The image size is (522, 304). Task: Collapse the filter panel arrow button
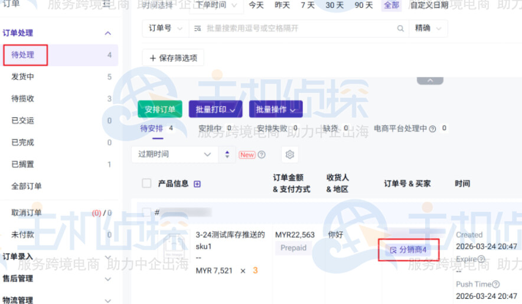tap(430, 80)
